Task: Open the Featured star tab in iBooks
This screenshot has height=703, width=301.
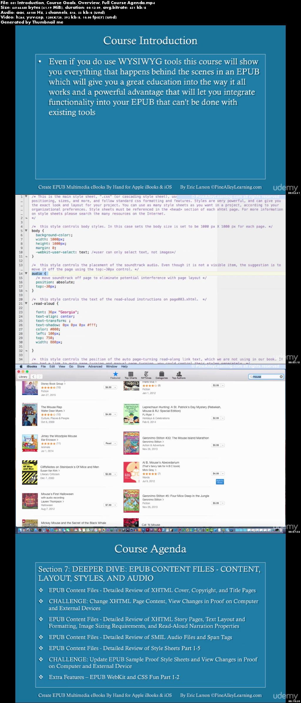Action: click(x=115, y=375)
